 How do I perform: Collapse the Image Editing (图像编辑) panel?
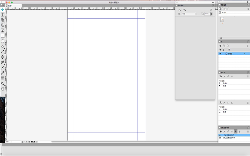177,5
